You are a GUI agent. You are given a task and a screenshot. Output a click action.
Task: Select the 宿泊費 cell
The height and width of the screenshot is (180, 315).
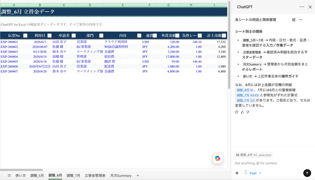(123, 56)
